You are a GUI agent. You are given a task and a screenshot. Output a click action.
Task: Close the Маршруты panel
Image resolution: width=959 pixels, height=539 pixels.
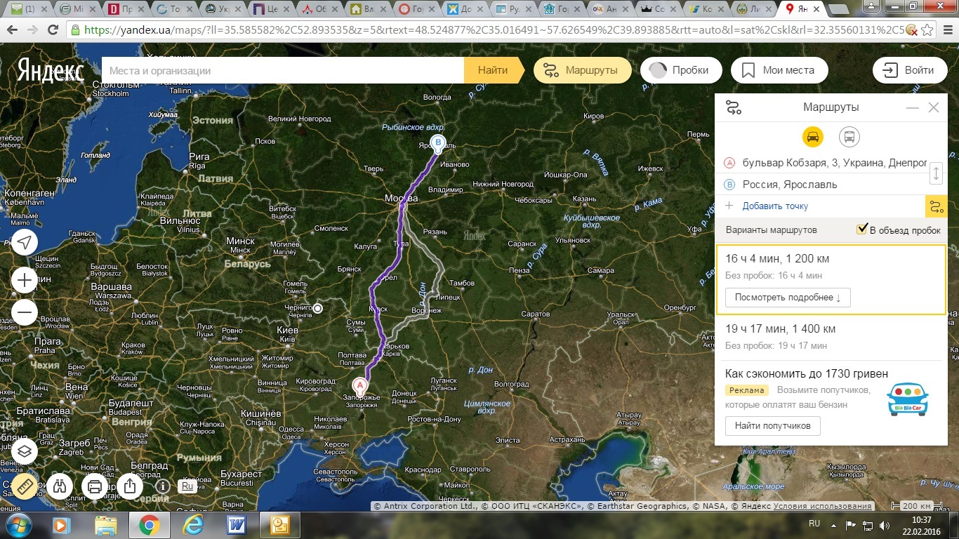pos(933,107)
